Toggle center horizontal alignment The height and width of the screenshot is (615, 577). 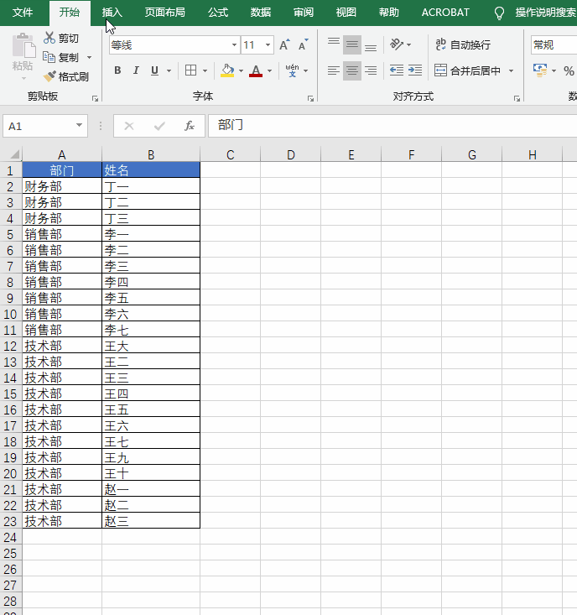pyautogui.click(x=352, y=70)
